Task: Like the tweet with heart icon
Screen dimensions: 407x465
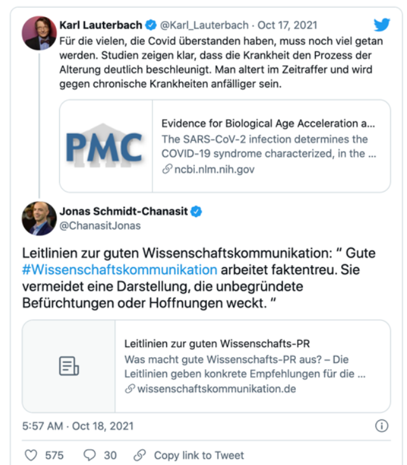Action: pyautogui.click(x=31, y=455)
